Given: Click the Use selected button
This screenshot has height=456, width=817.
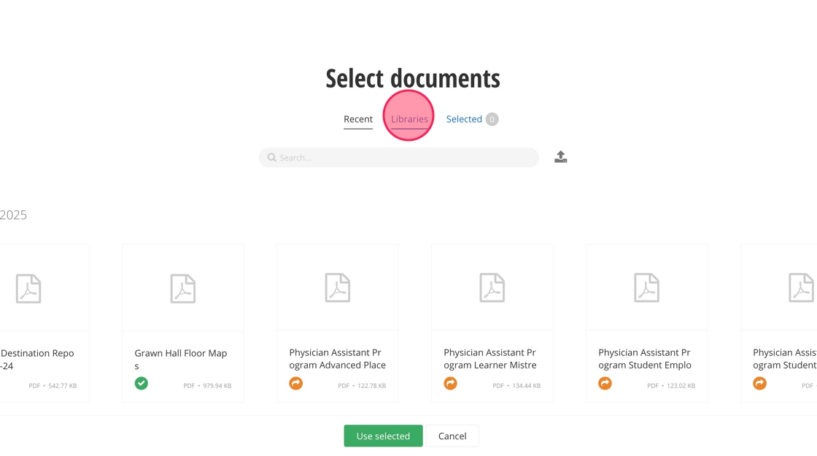Looking at the screenshot, I should [383, 436].
